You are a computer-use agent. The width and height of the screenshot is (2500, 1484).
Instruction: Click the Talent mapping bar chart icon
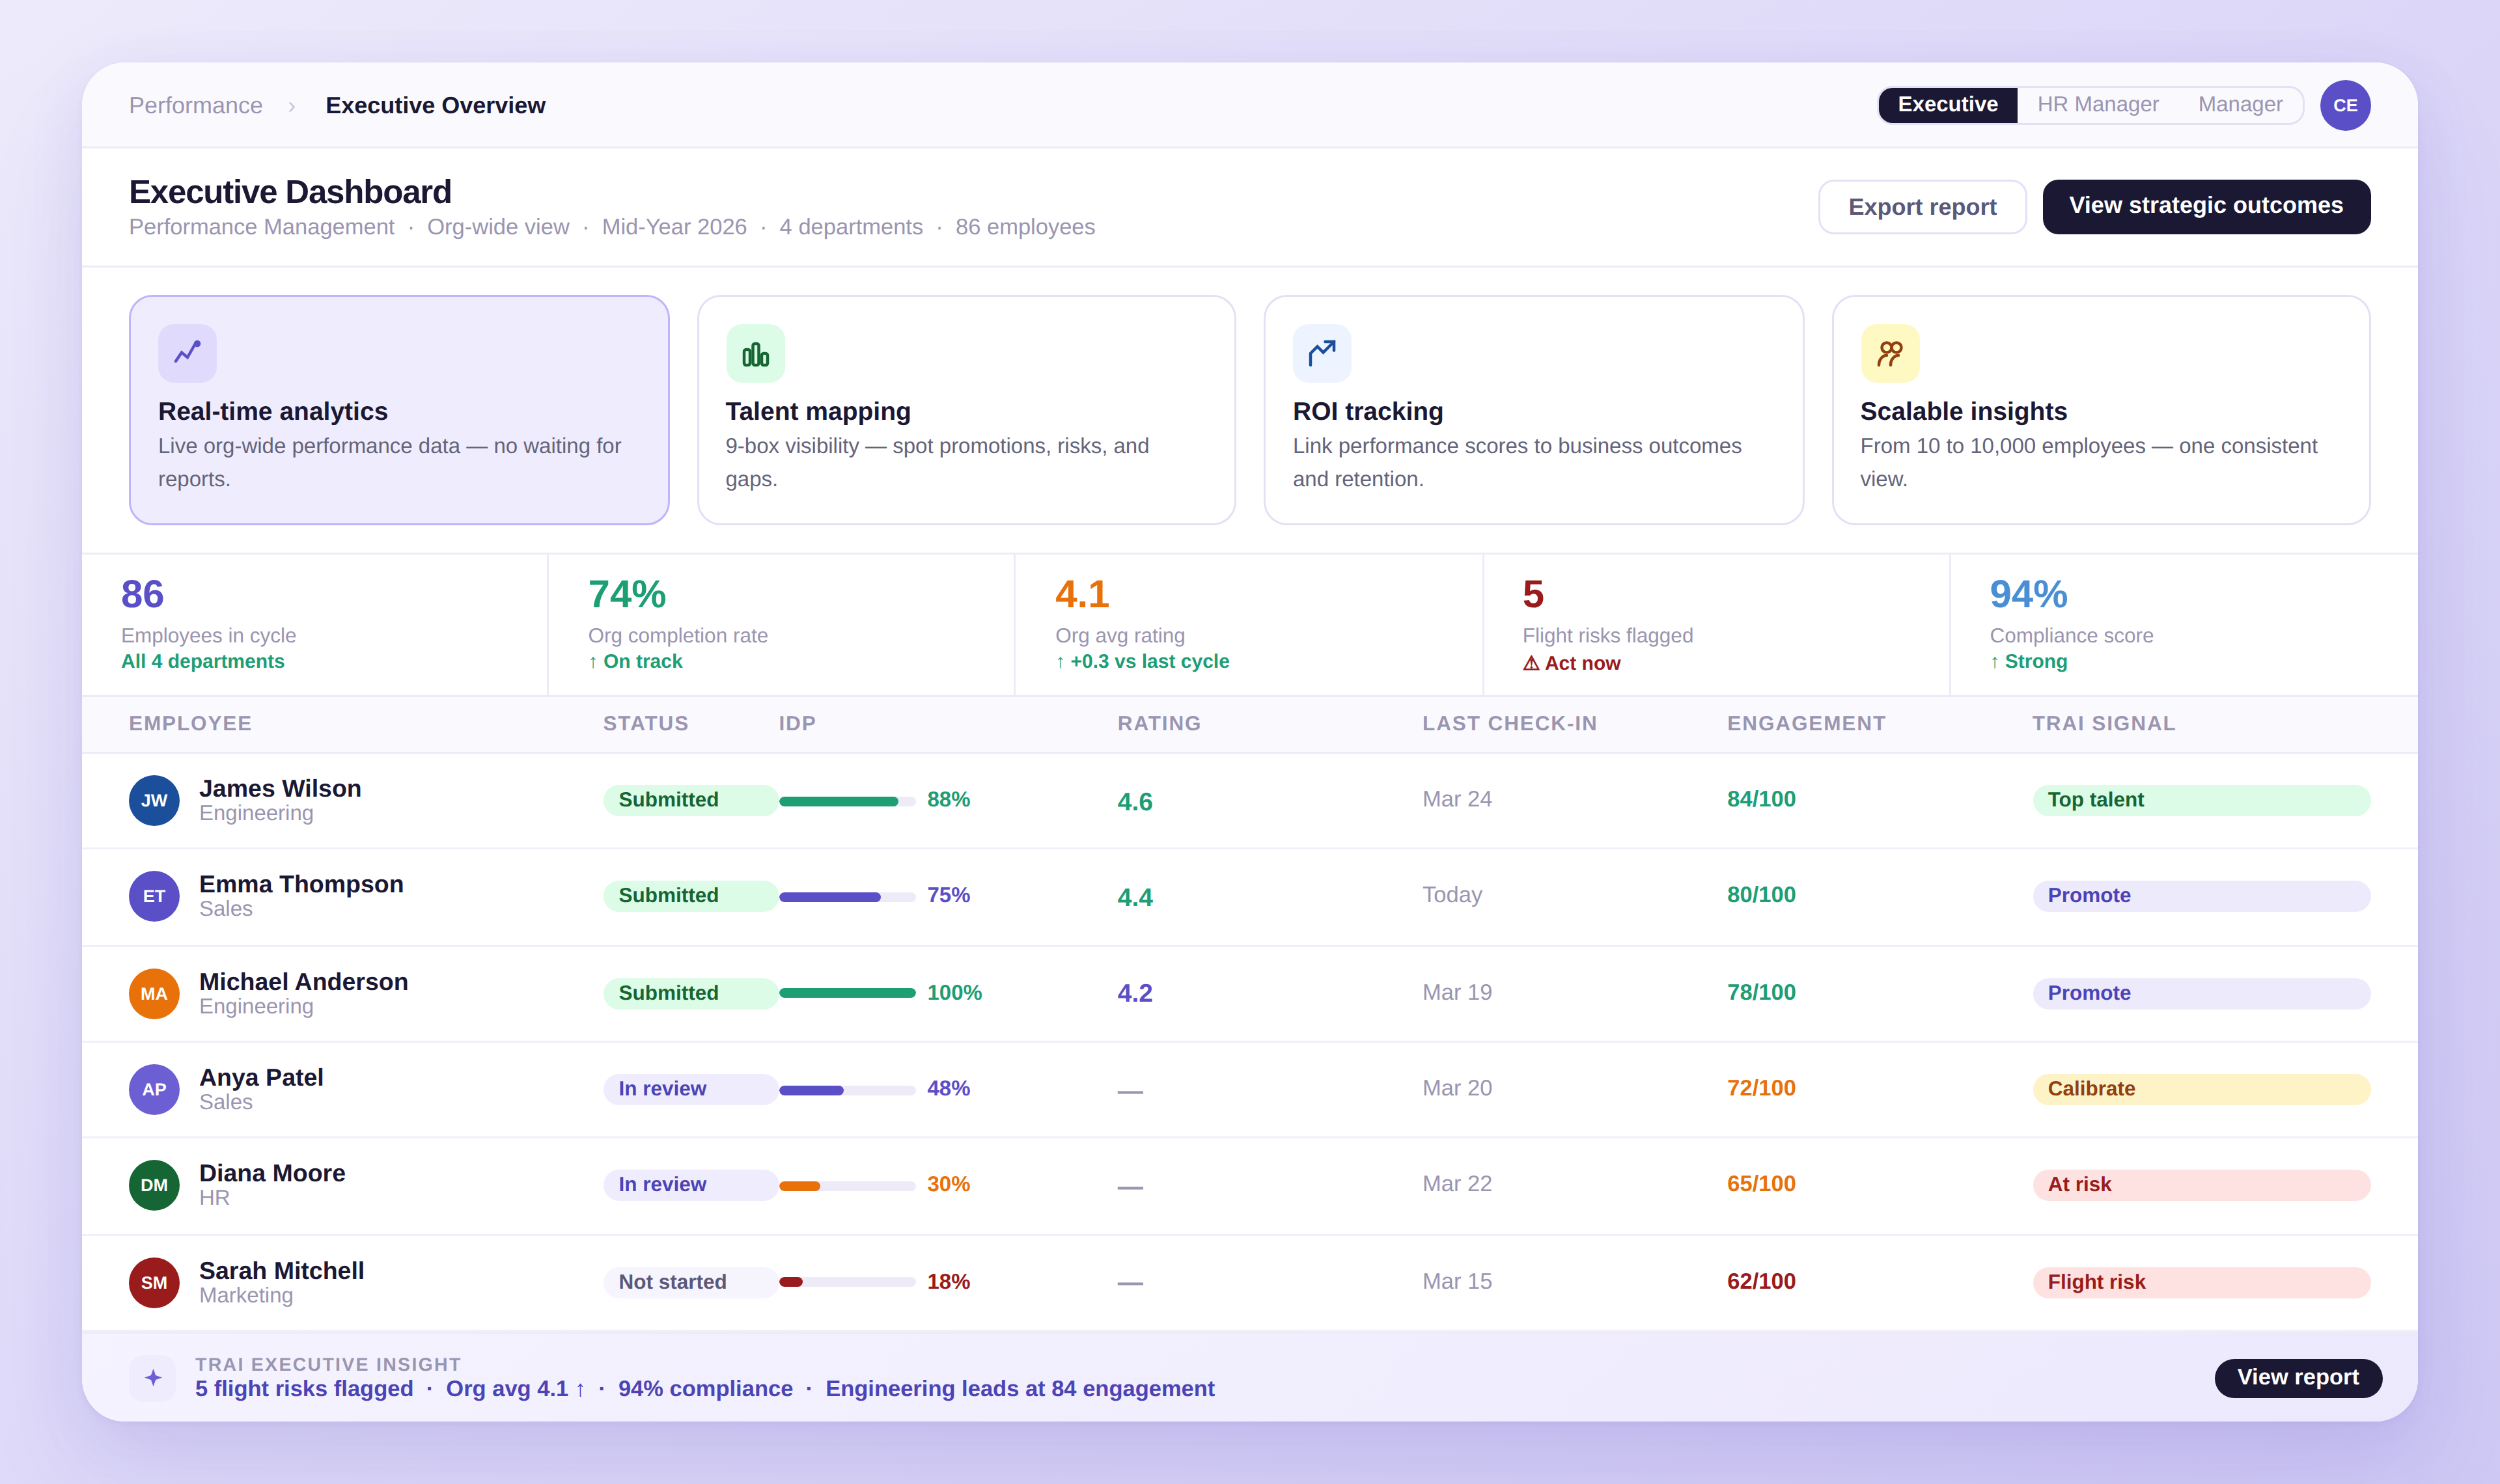coord(755,353)
